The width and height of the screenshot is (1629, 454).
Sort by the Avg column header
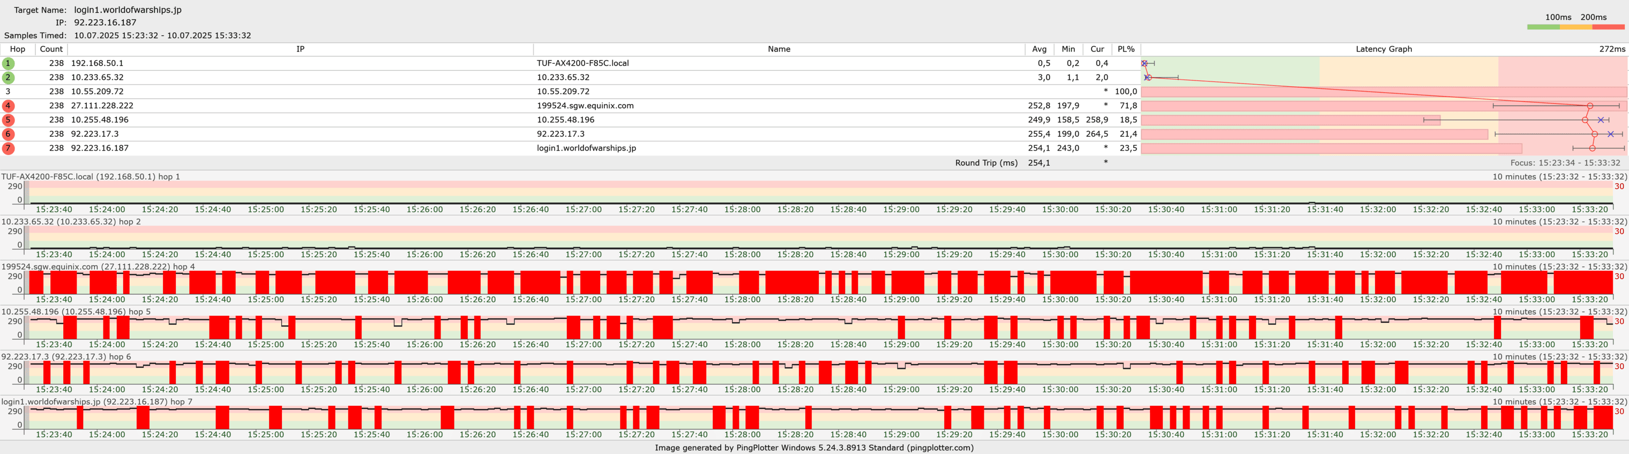[1039, 49]
